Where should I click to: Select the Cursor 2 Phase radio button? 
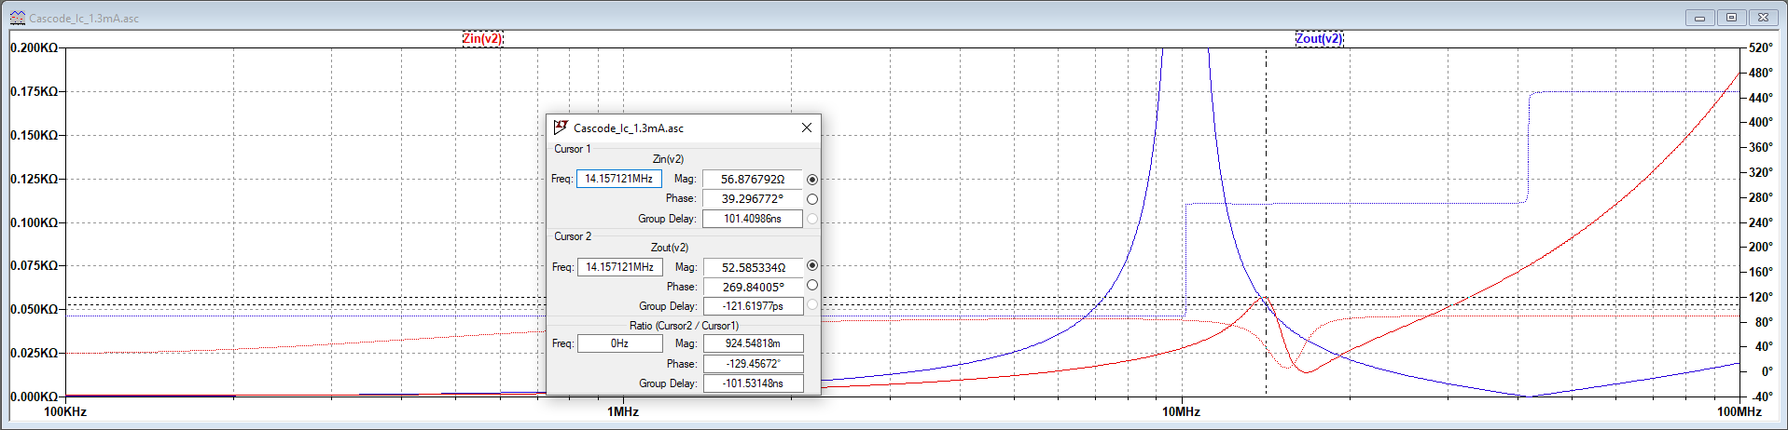[812, 286]
